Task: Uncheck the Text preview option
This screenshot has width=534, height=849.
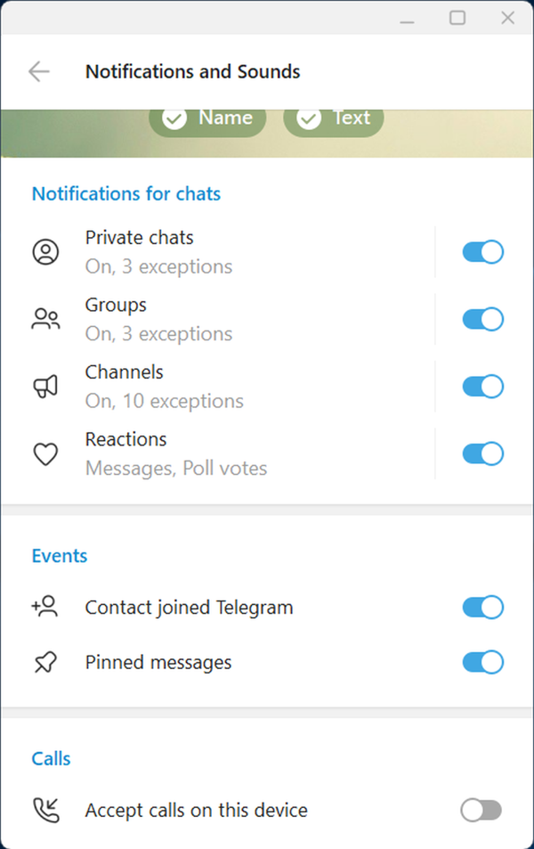Action: point(333,118)
